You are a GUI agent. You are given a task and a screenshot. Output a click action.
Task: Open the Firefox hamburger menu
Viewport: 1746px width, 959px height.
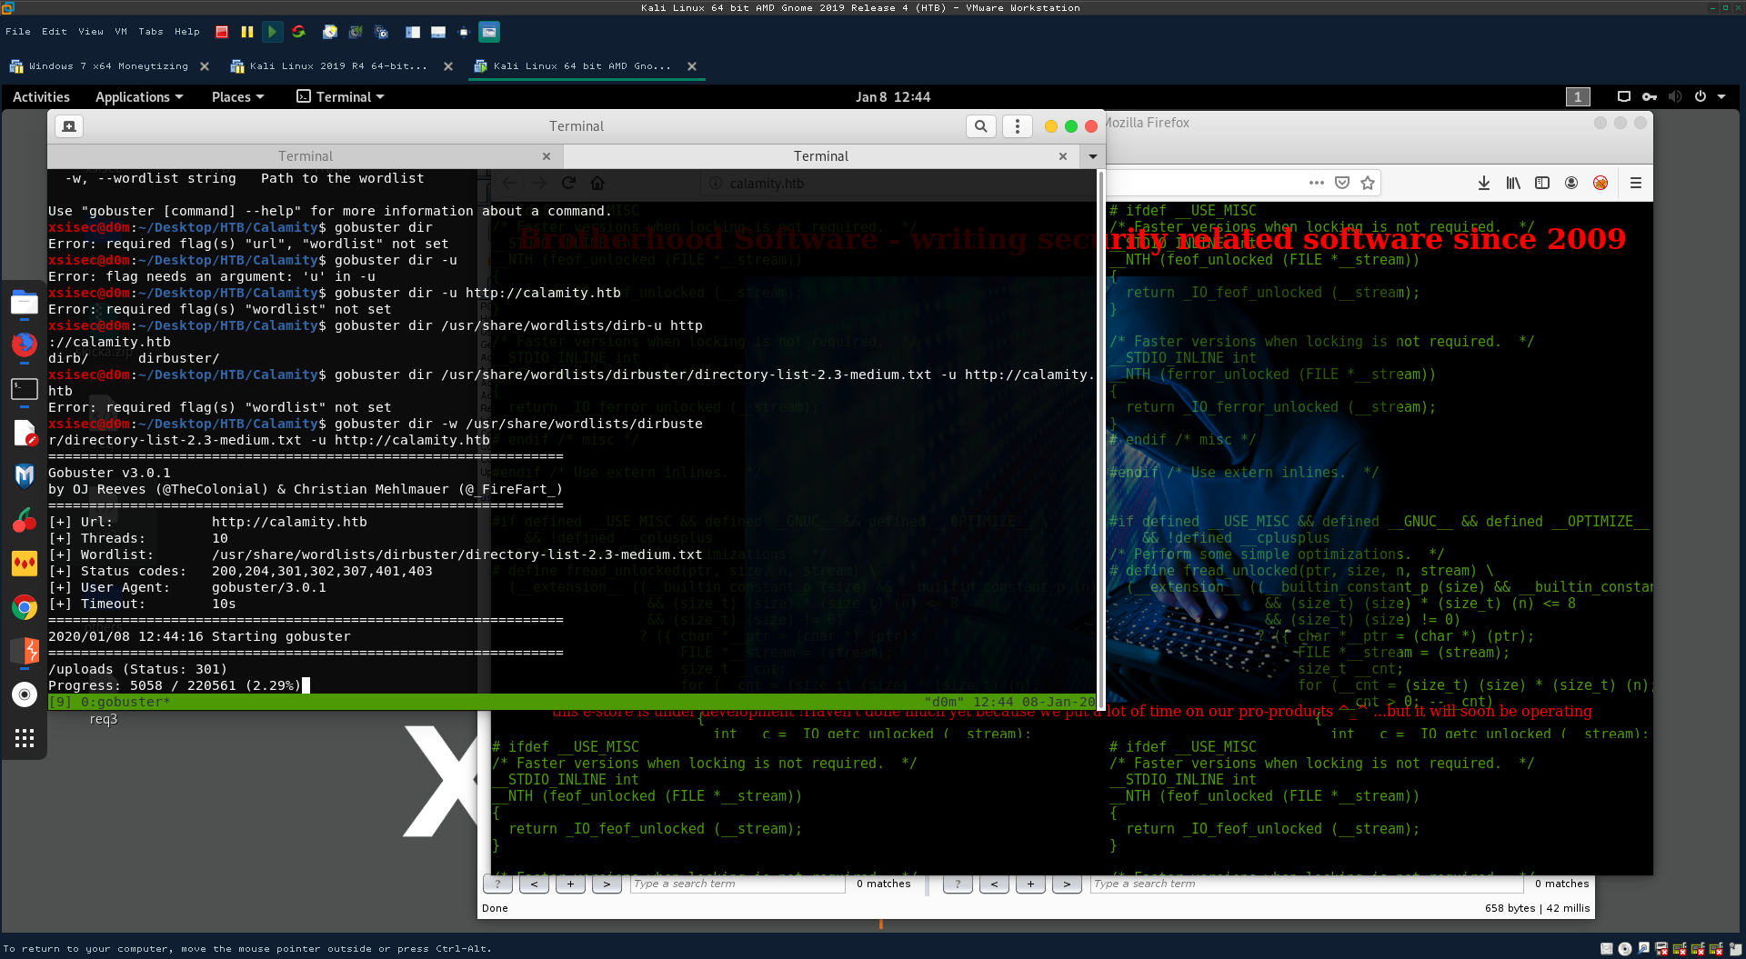pyautogui.click(x=1636, y=183)
